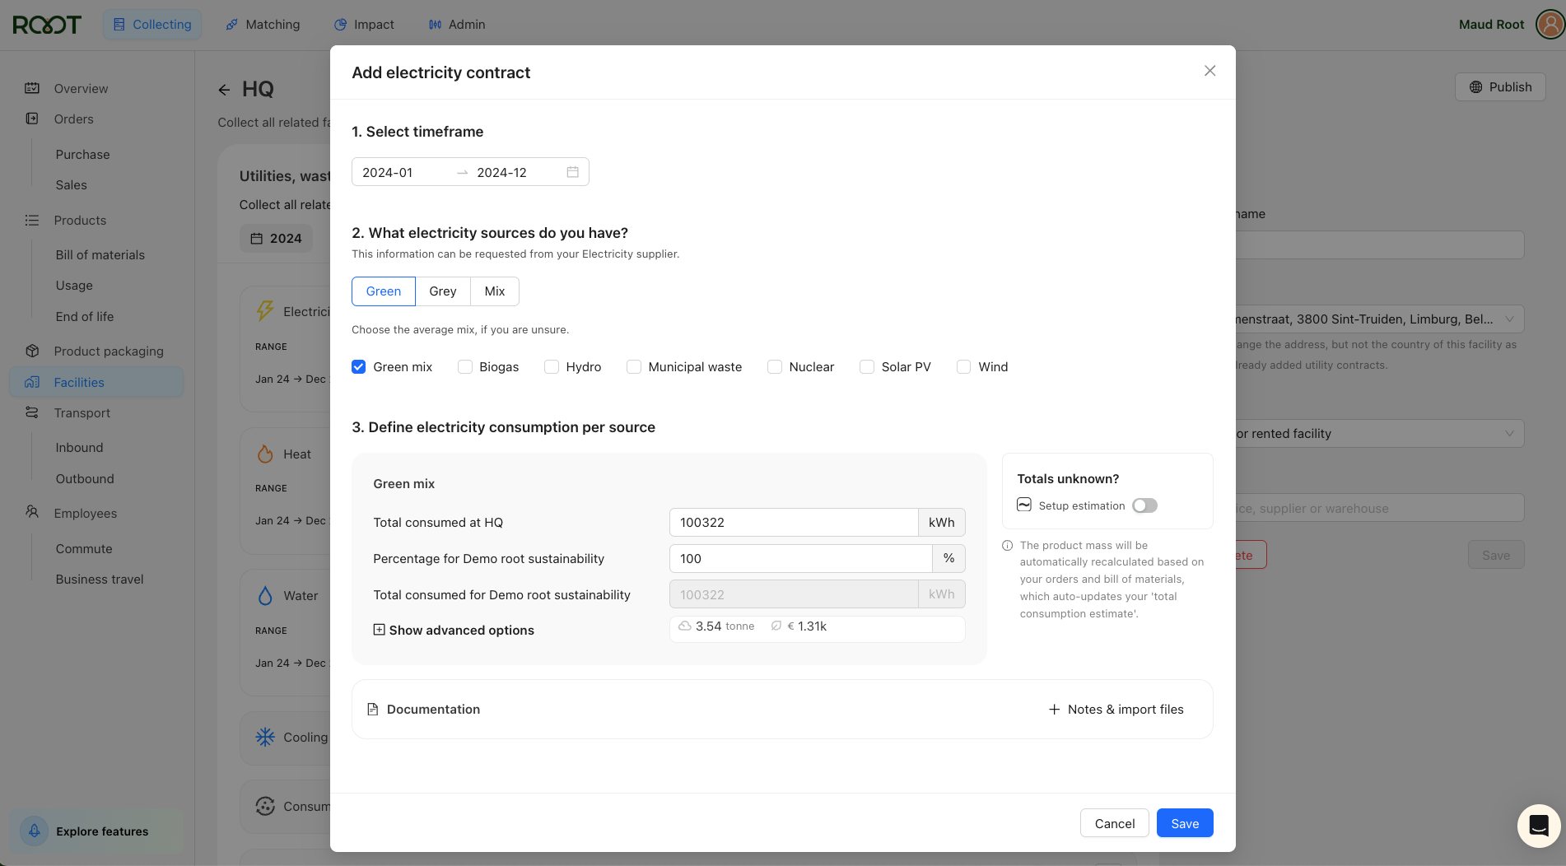Enable the Solar PV checkbox
This screenshot has width=1566, height=866.
867,367
